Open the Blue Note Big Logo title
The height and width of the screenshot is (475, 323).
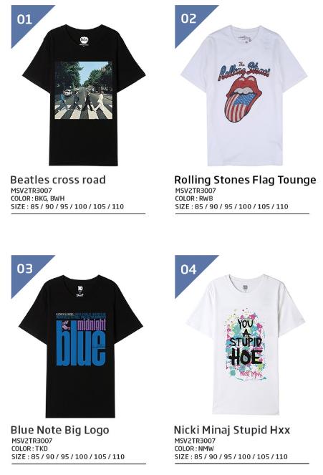tap(59, 430)
